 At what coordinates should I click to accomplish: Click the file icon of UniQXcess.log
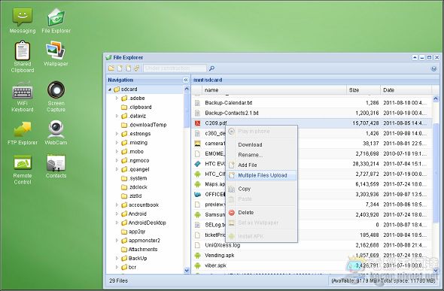(x=197, y=245)
